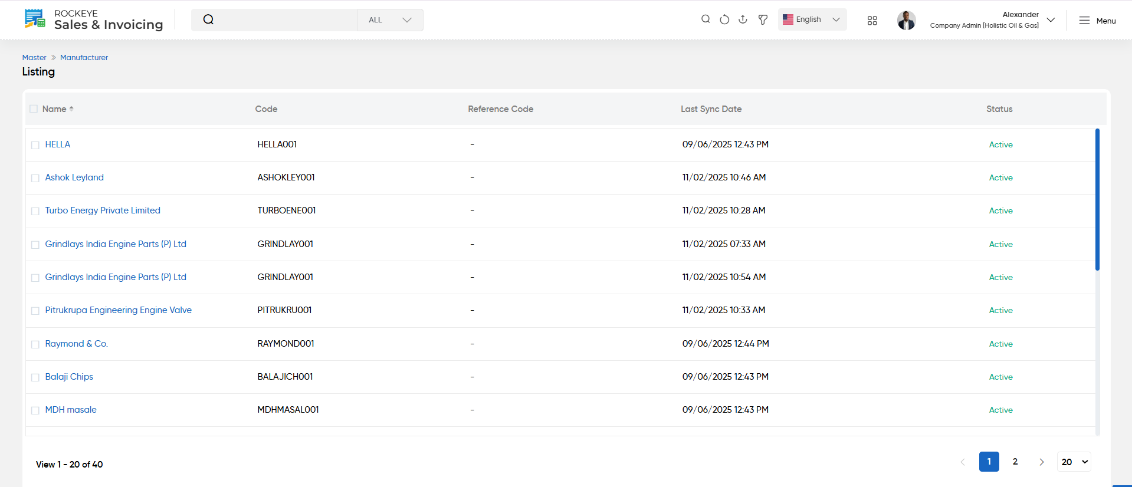Click the PITRUKRU001 code cell
This screenshot has width=1132, height=487.
coord(284,310)
